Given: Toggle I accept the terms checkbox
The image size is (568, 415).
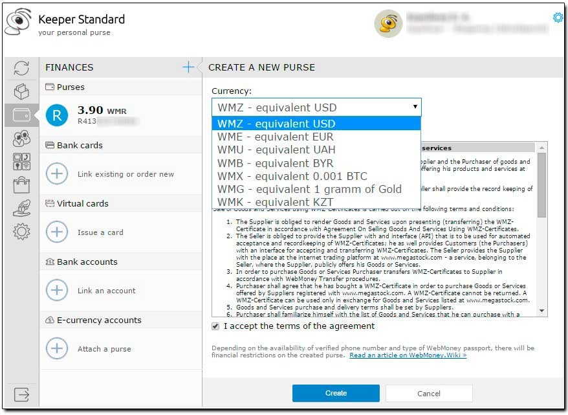Looking at the screenshot, I should tap(215, 326).
